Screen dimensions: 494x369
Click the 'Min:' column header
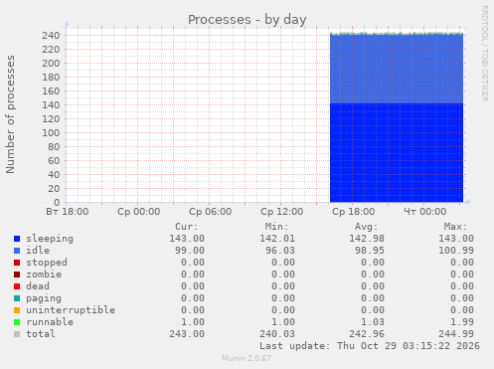pyautogui.click(x=276, y=227)
